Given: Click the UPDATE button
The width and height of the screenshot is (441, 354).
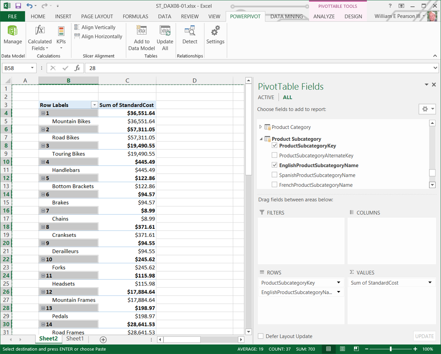Looking at the screenshot, I should 424,336.
